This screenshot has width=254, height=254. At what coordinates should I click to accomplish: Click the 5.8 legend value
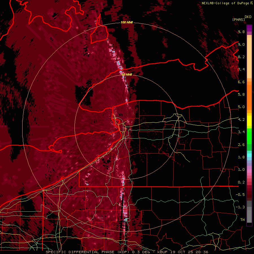pos(241,95)
